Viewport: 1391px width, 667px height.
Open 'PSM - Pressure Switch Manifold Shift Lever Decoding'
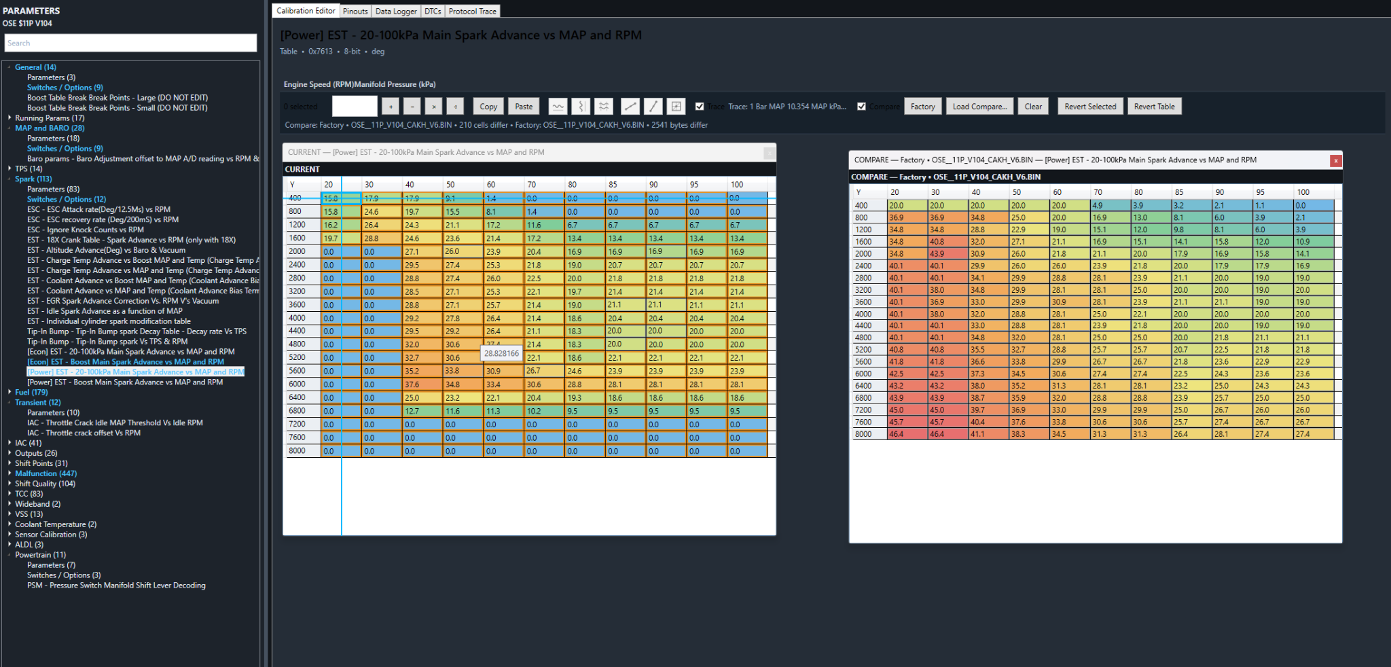click(x=116, y=585)
